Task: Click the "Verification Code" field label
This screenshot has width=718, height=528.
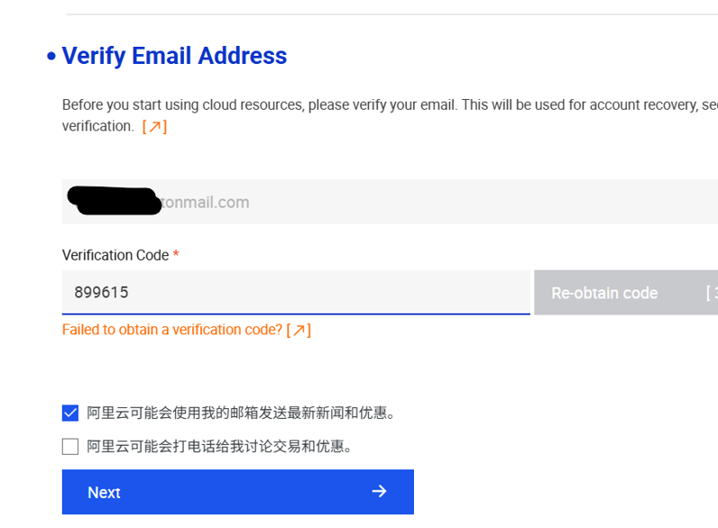Action: (x=115, y=256)
